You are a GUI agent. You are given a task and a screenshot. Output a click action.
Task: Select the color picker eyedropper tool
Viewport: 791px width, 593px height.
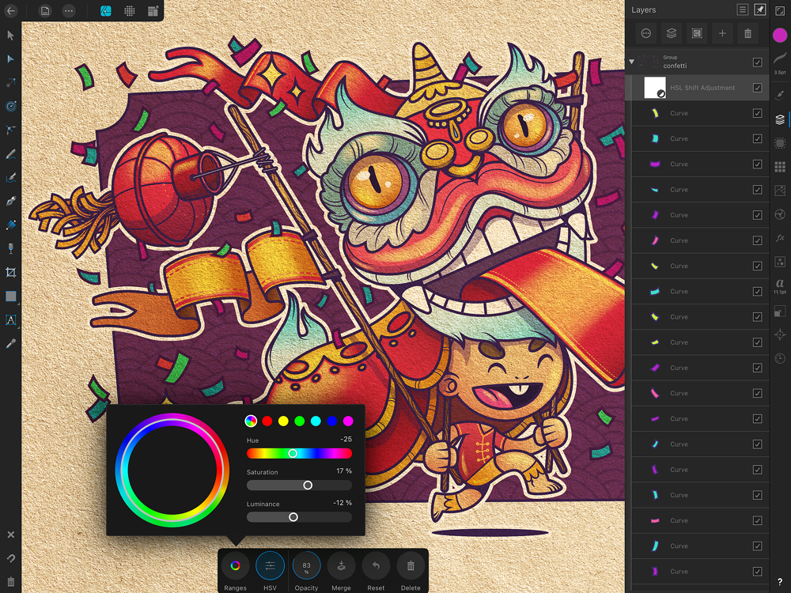pos(10,344)
